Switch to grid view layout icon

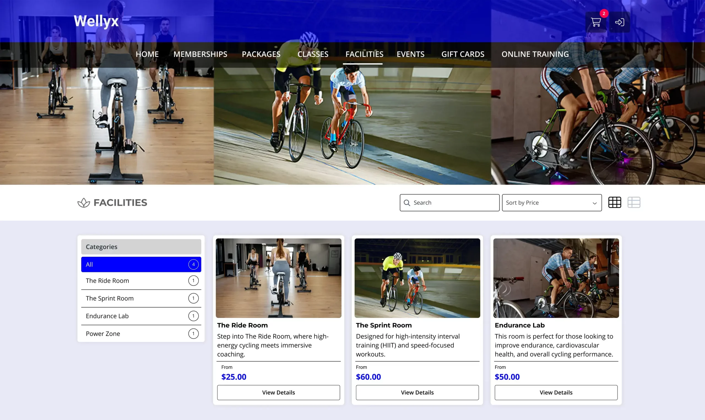tap(614, 203)
